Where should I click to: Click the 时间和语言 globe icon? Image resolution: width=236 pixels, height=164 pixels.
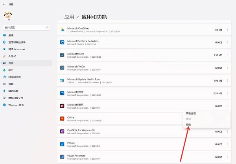pyautogui.click(x=4, y=77)
